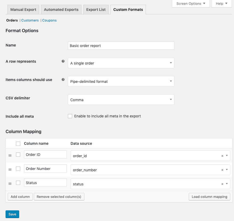Open the A row represents dropdown
Screen dimensions: 234x221
121,63
